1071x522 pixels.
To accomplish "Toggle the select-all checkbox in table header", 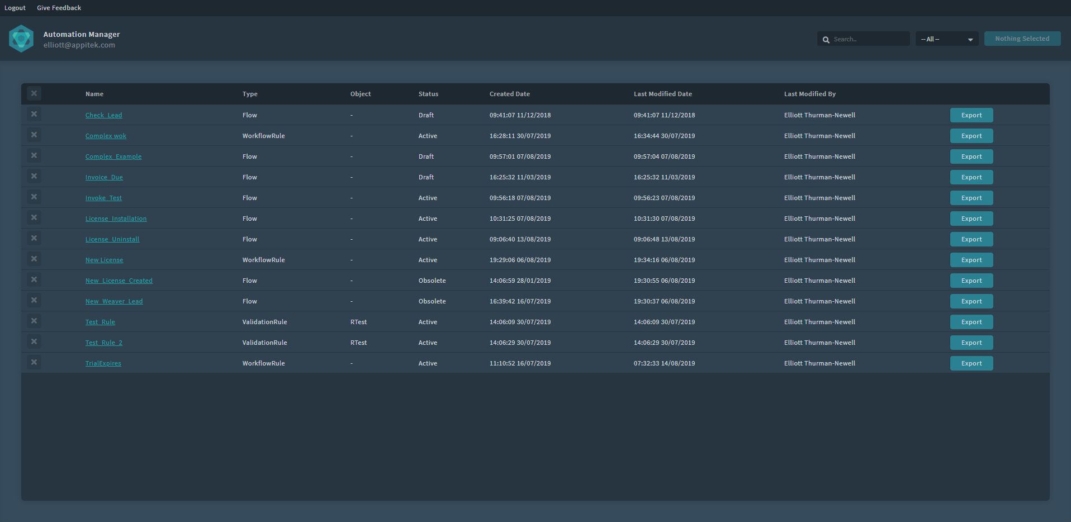I will coord(34,93).
